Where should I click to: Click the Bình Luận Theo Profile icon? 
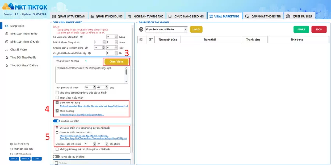click(x=7, y=34)
